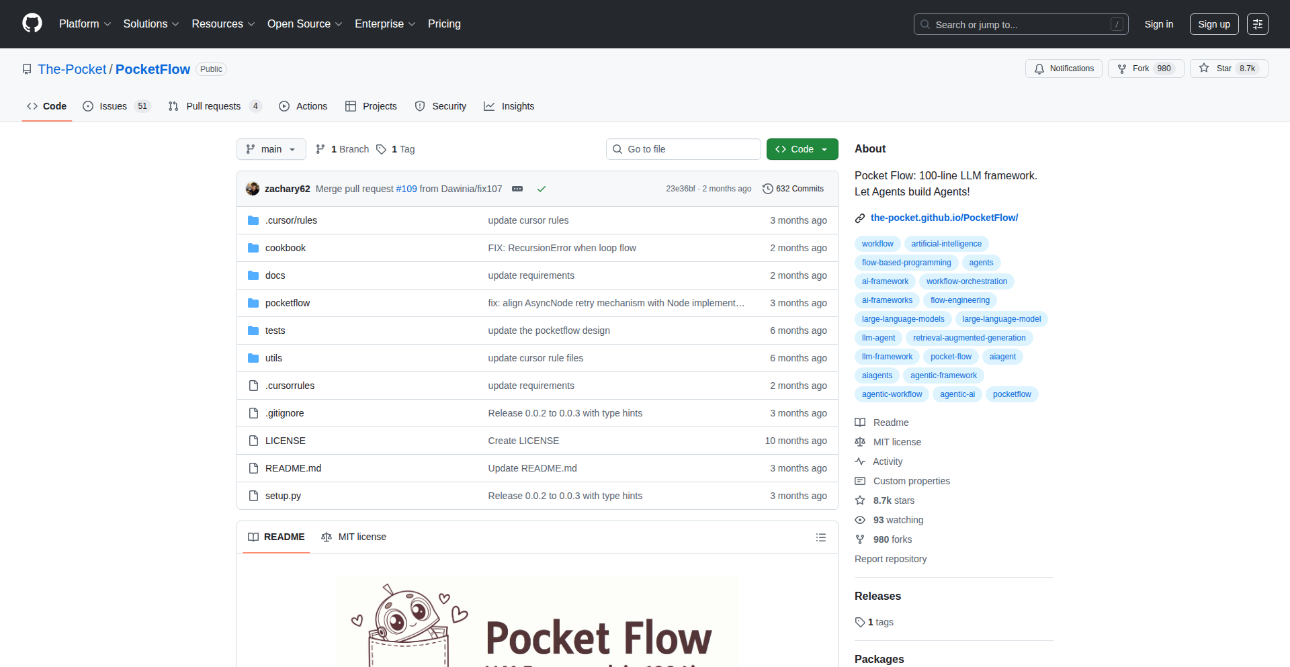Click the Go to file search field
Image resolution: width=1290 pixels, height=667 pixels.
tap(683, 149)
